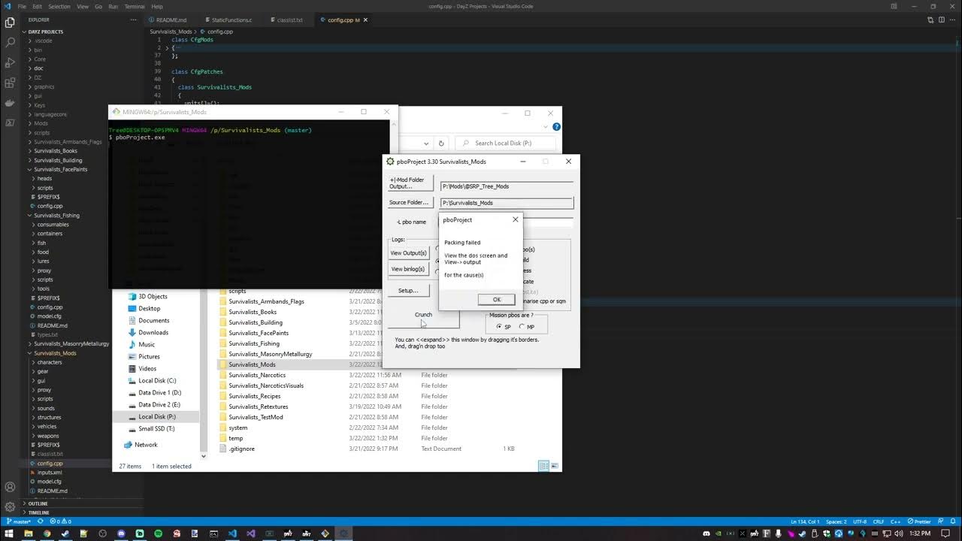This screenshot has height=541, width=962.
Task: Open the Manage gear icon in VS Code
Action: point(10,507)
